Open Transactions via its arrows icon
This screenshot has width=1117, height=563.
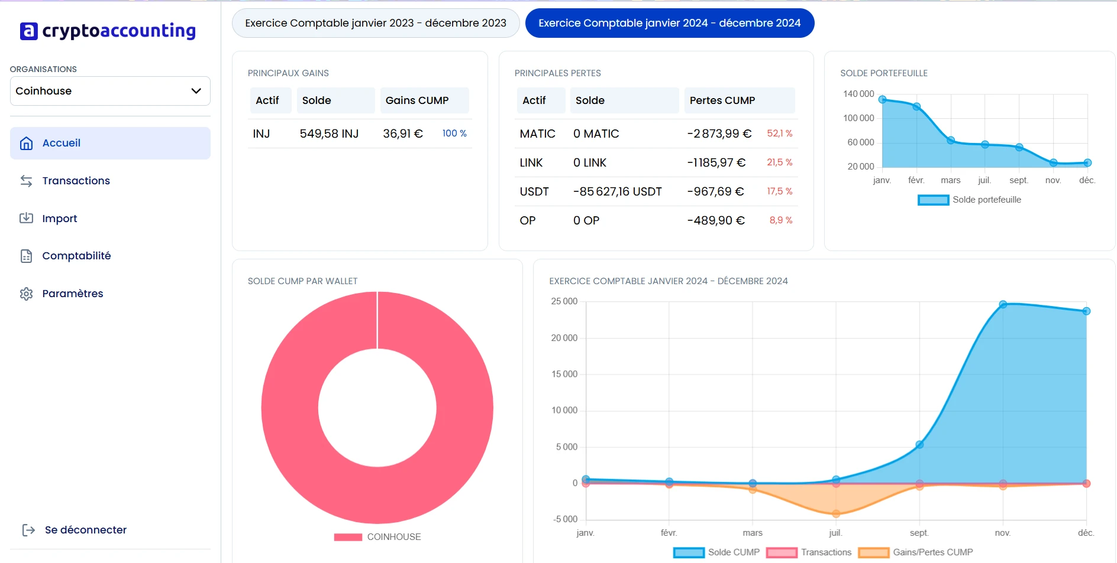(26, 181)
